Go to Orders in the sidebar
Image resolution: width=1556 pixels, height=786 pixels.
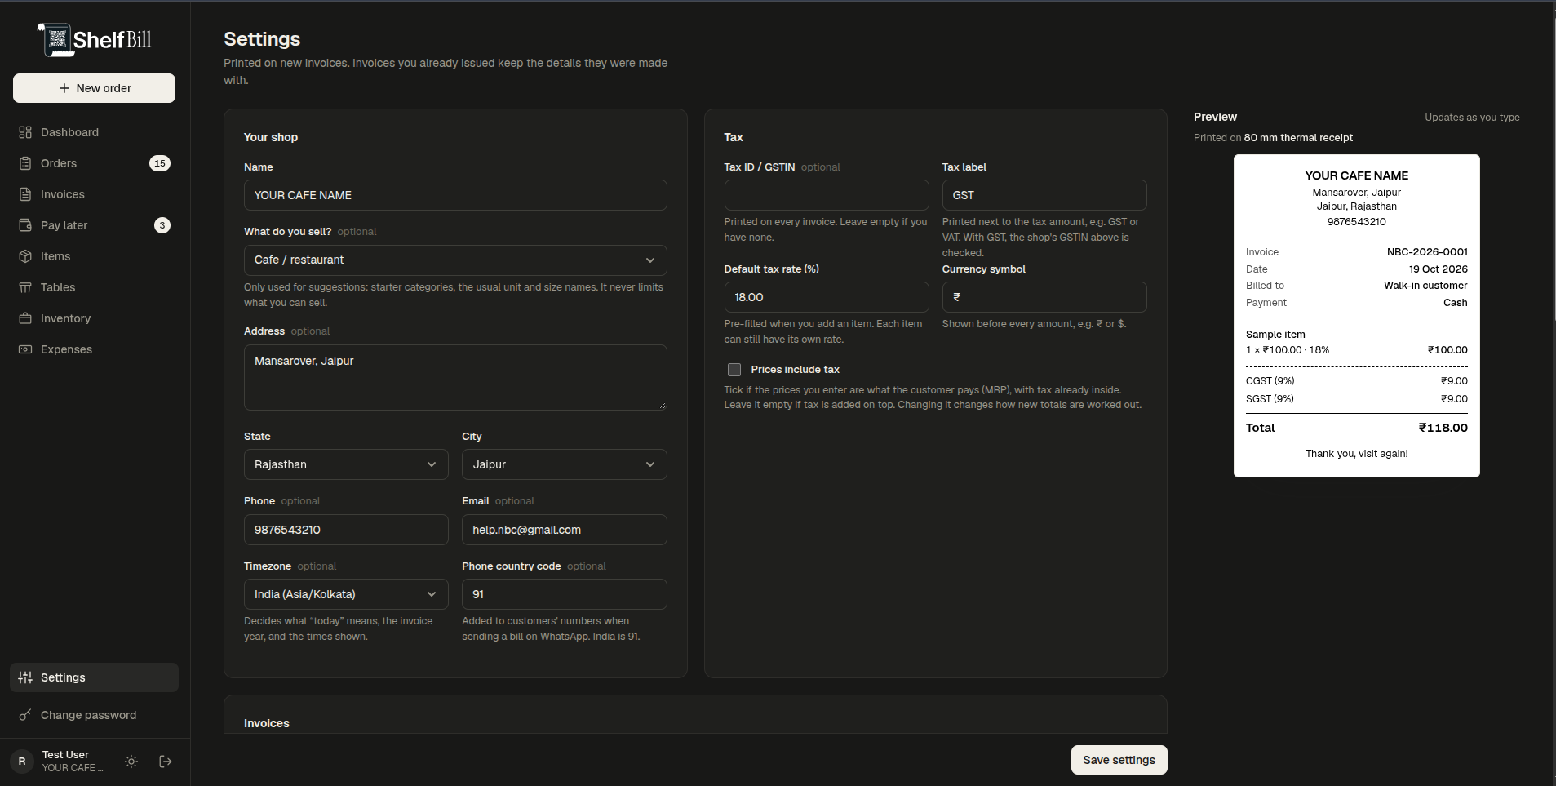coord(94,163)
